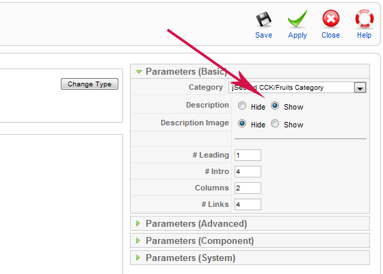Viewport: 383px width, 274px height.
Task: Select Show for Description
Action: pyautogui.click(x=275, y=105)
